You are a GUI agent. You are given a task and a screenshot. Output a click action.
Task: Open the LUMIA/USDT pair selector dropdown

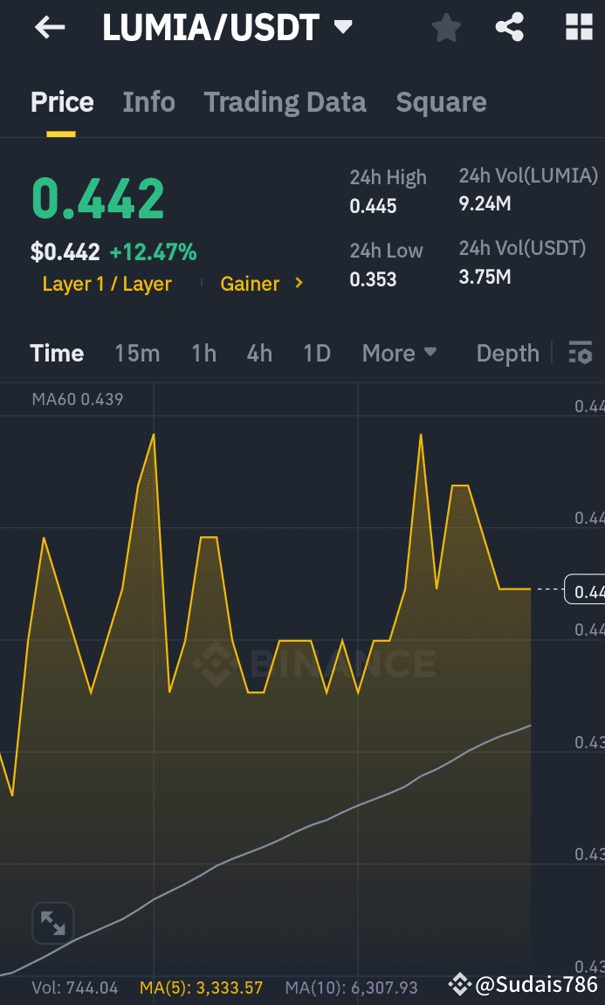344,27
